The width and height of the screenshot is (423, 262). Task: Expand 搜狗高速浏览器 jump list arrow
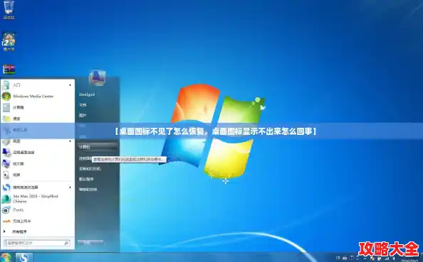70,187
